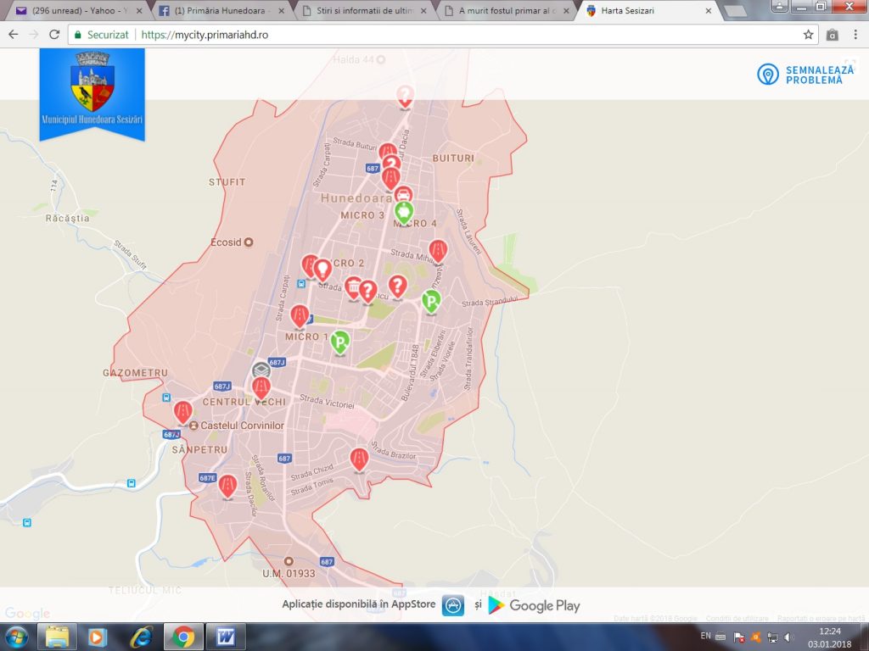Click green parking marker near Micro 1
This screenshot has height=651, width=869.
pyautogui.click(x=340, y=342)
